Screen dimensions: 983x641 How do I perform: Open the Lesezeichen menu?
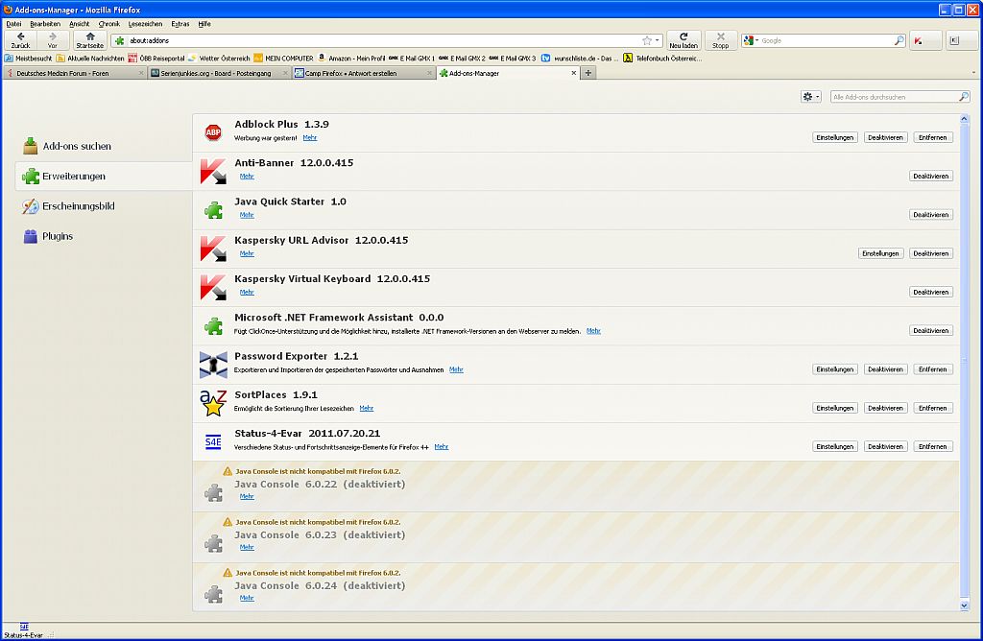145,24
